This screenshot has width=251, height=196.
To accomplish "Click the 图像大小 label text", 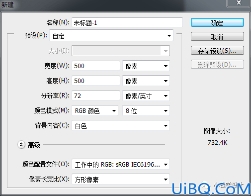I will pyautogui.click(x=217, y=131).
